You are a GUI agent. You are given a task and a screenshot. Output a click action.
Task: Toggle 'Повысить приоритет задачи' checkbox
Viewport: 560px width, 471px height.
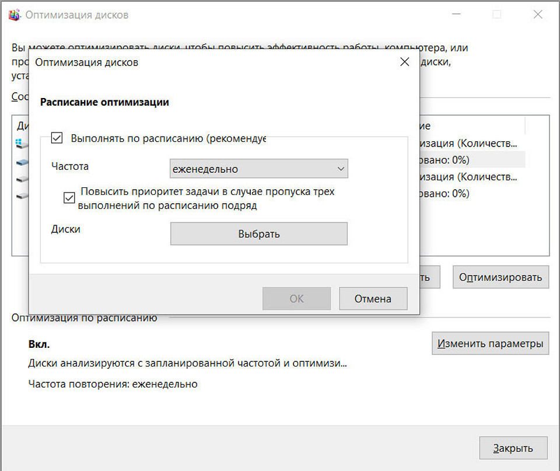coord(69,198)
